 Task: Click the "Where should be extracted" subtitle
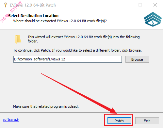click(60, 21)
